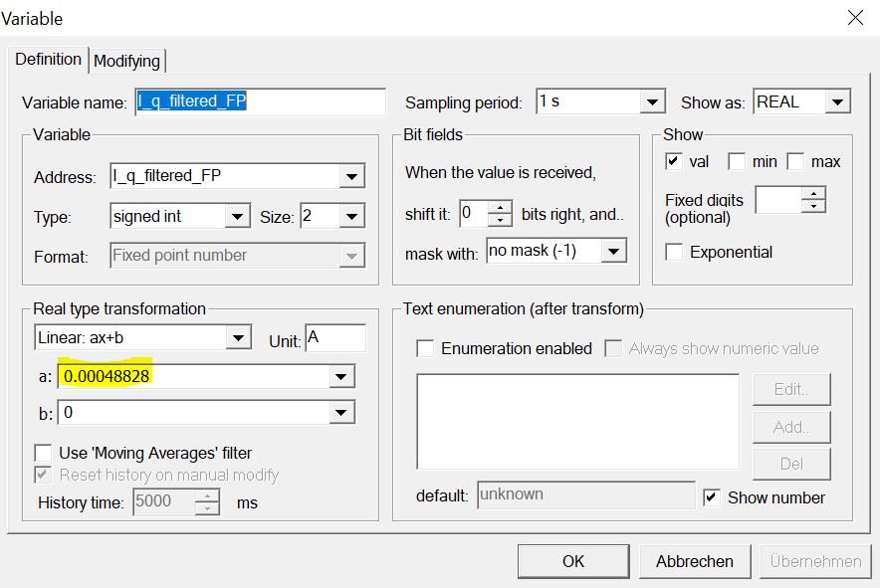Tick the Enumeration enabled checkbox
Image resolution: width=880 pixels, height=588 pixels.
point(425,348)
